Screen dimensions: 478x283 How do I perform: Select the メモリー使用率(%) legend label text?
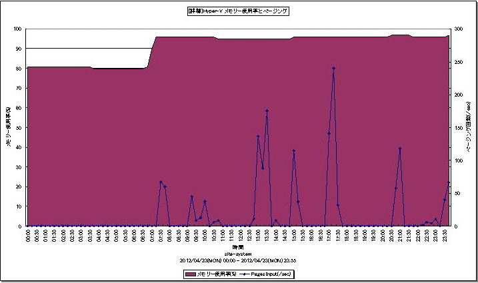pos(217,274)
